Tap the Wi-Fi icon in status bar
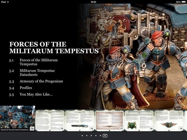Viewport: 187px width, 140px height. tap(8, 2)
